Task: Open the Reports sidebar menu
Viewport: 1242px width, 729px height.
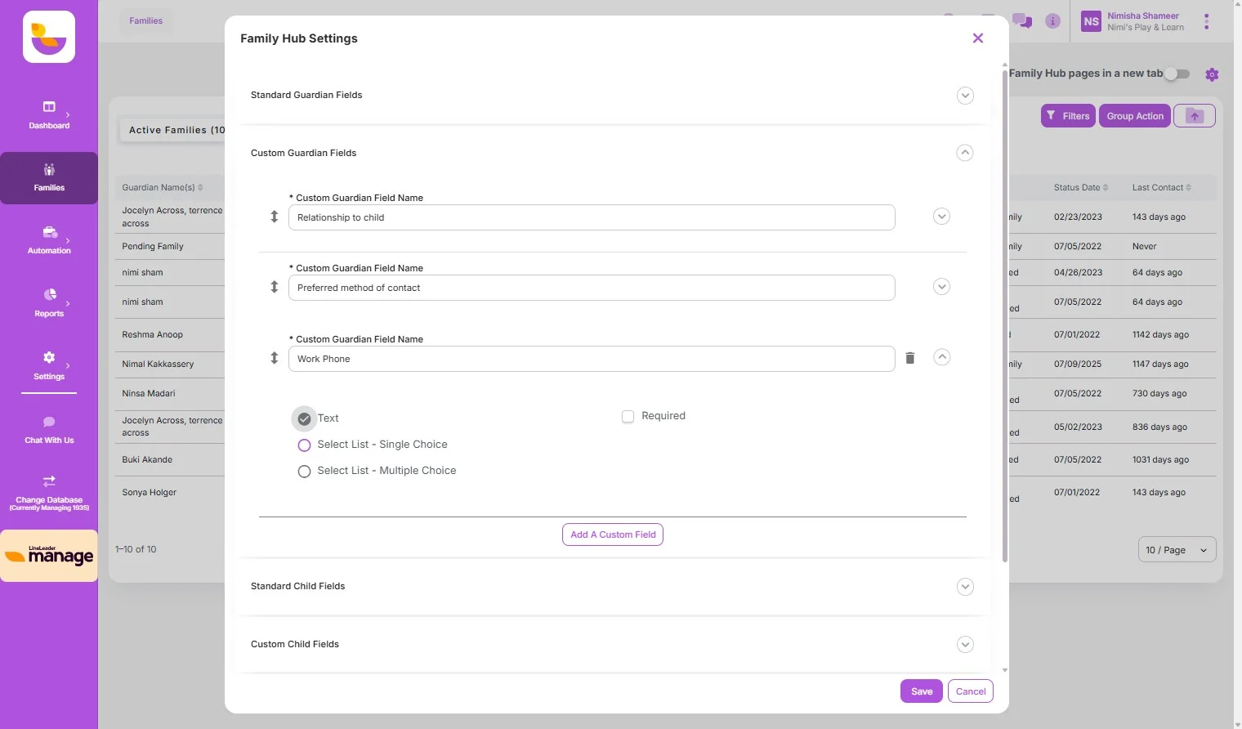Action: pos(49,302)
